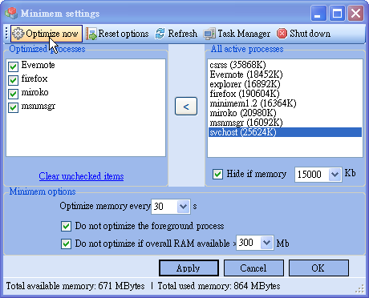Click Total available memory status text
Viewport: 369px width, 298px height.
click(x=75, y=286)
